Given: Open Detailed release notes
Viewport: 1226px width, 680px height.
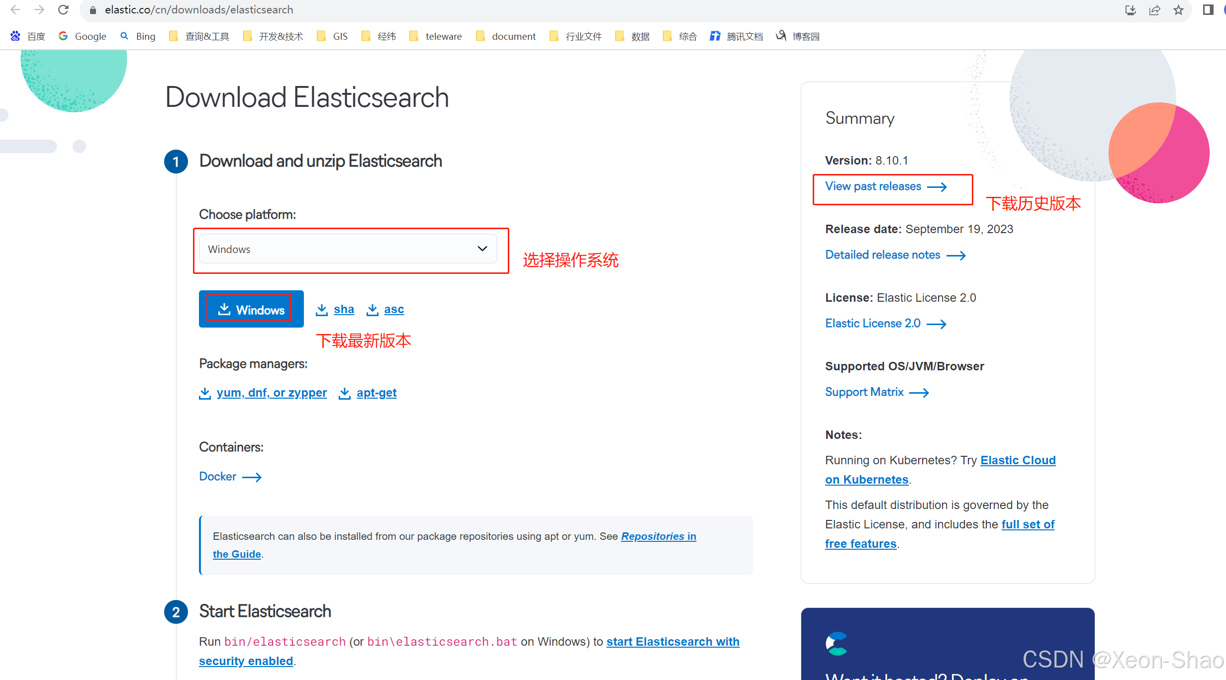Looking at the screenshot, I should tap(882, 255).
